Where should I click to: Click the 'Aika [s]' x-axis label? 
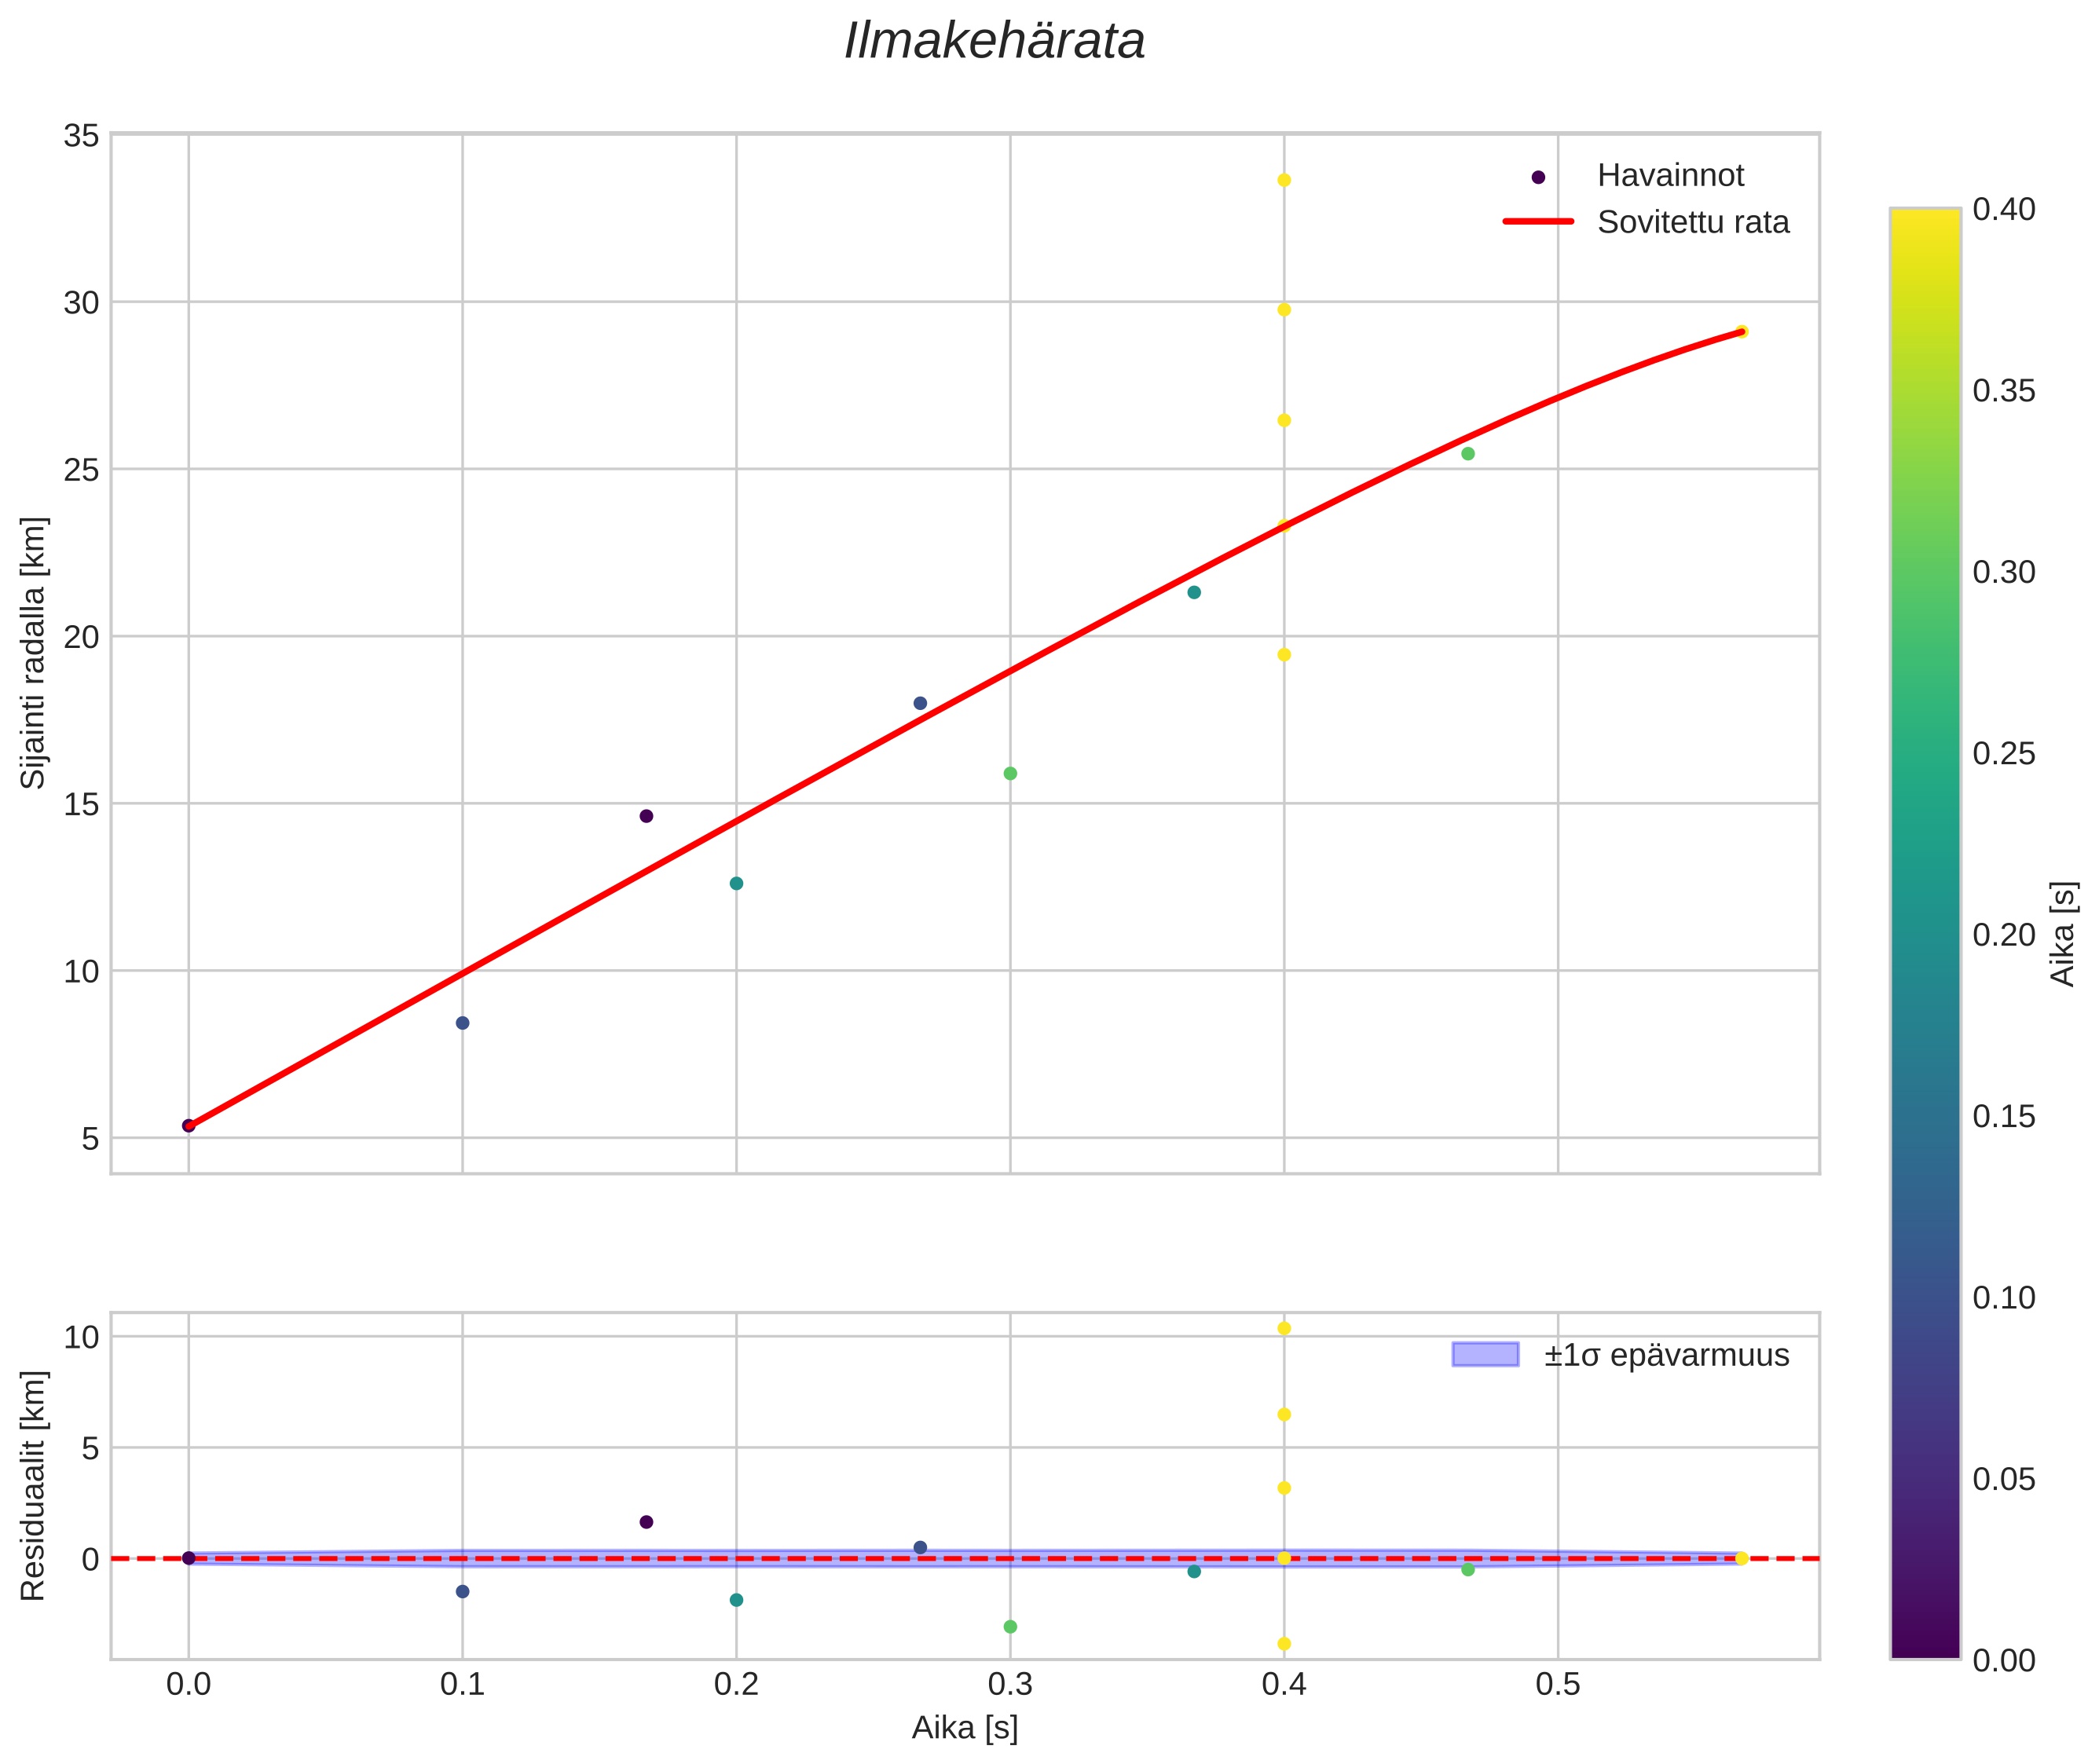coord(964,1727)
